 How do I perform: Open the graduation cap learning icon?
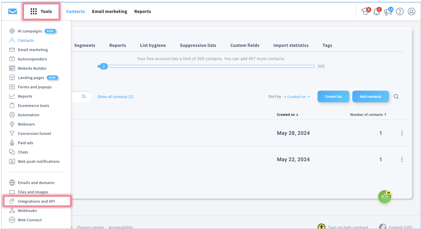point(365,11)
